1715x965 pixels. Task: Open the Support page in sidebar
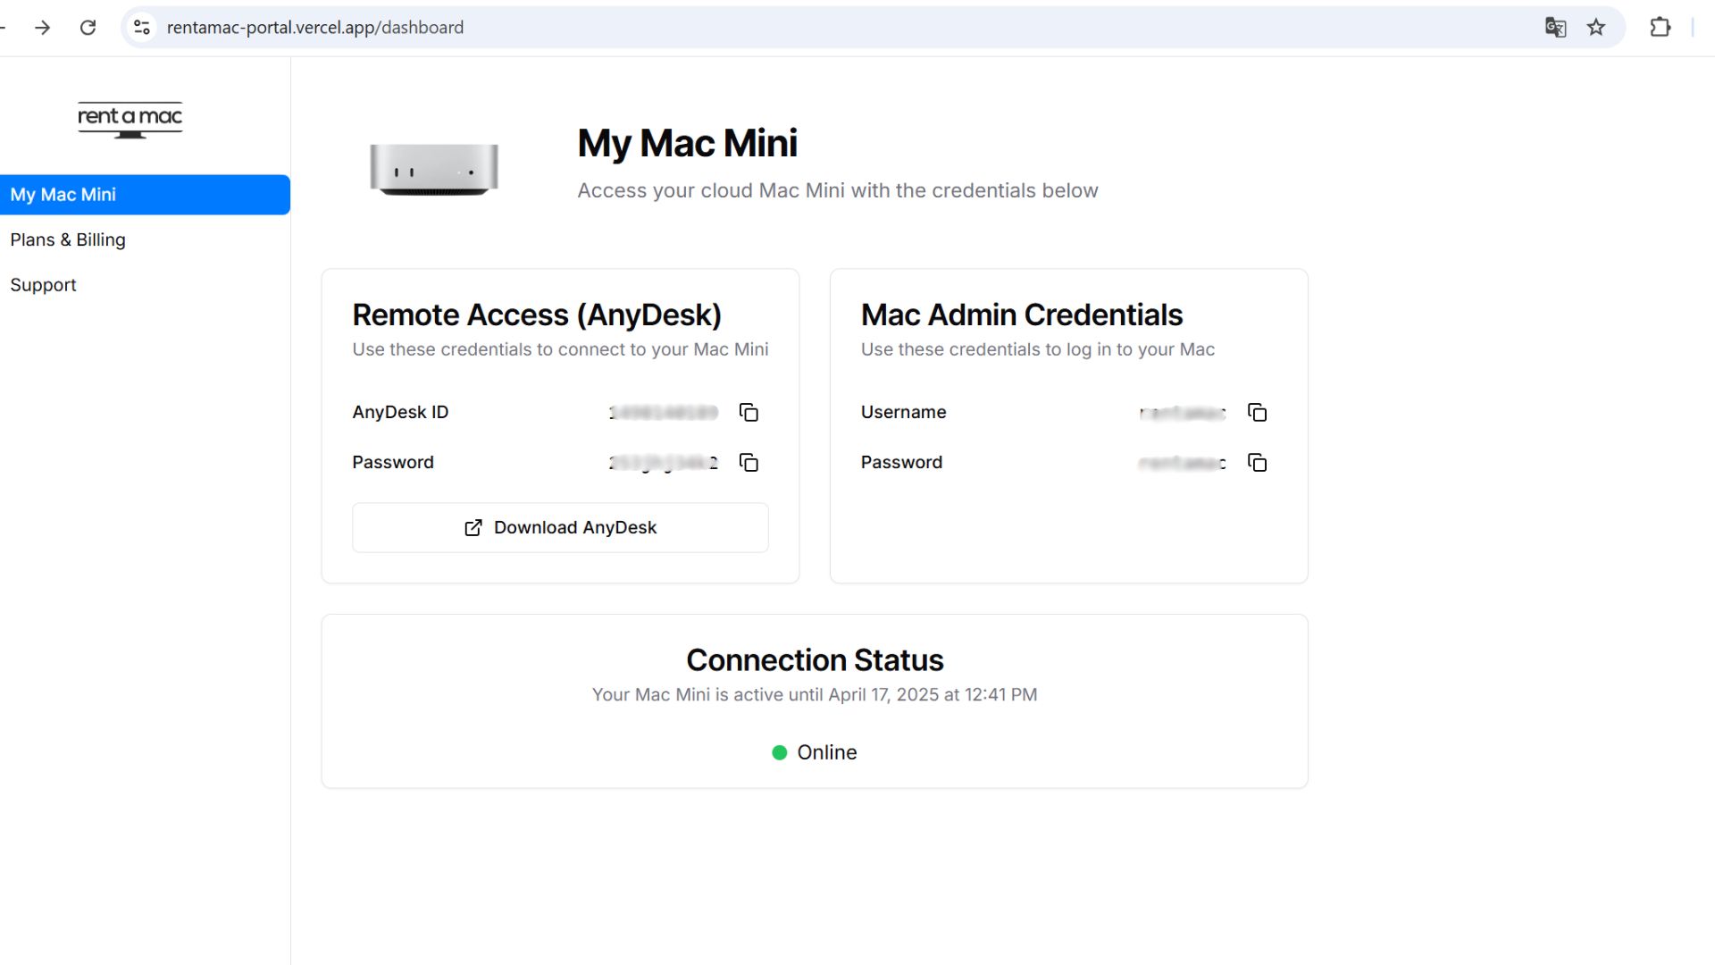[43, 285]
